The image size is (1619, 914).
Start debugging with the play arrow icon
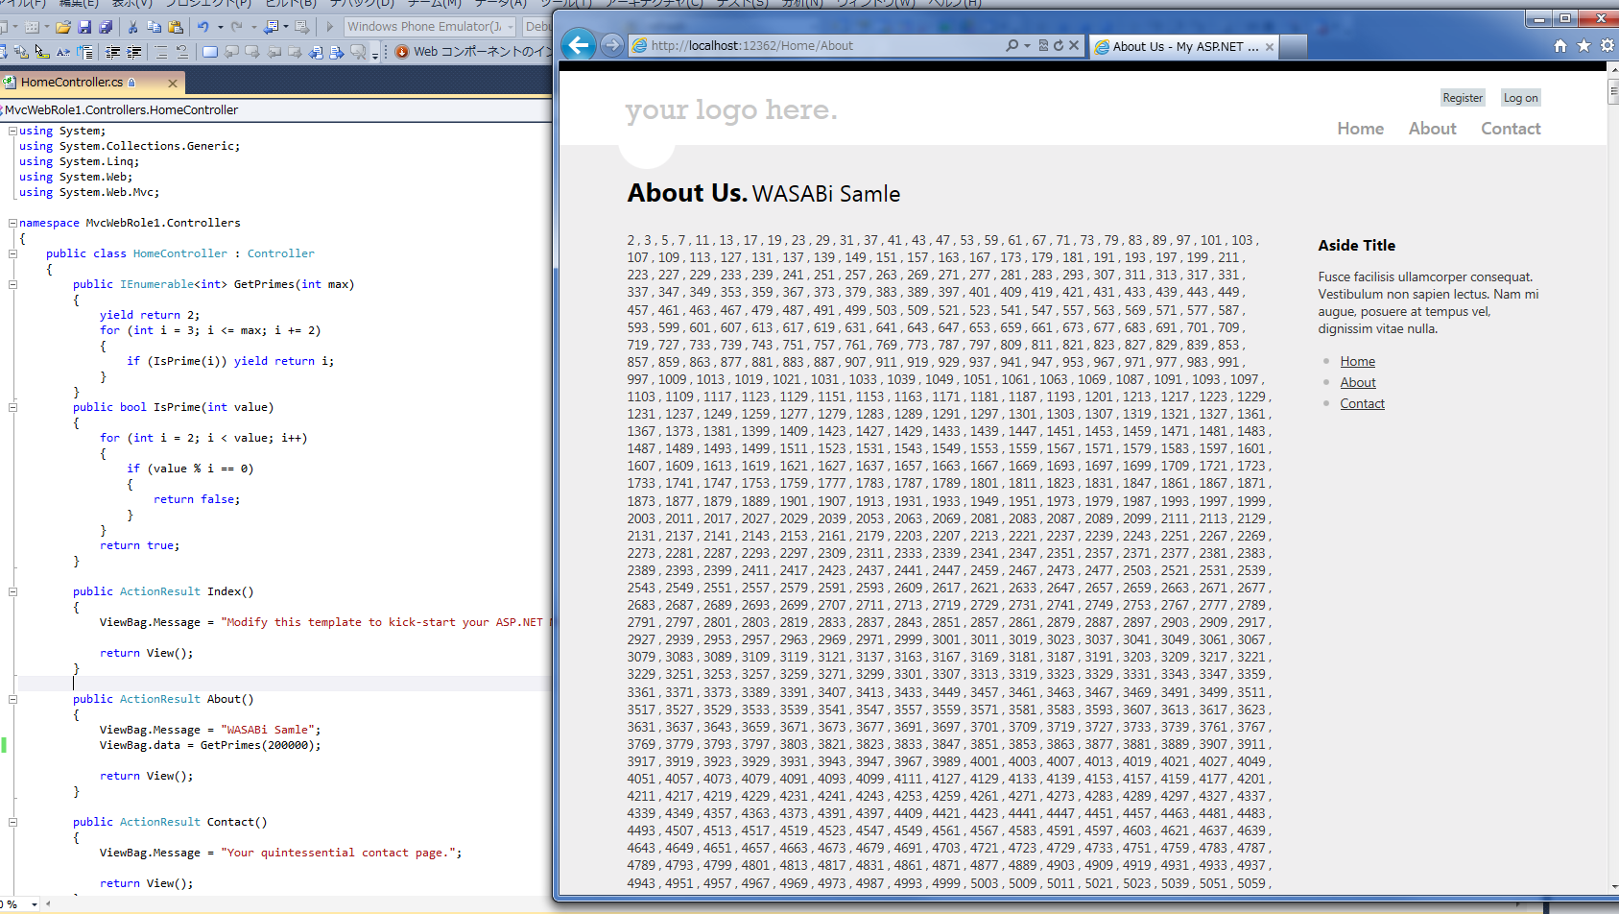329,27
